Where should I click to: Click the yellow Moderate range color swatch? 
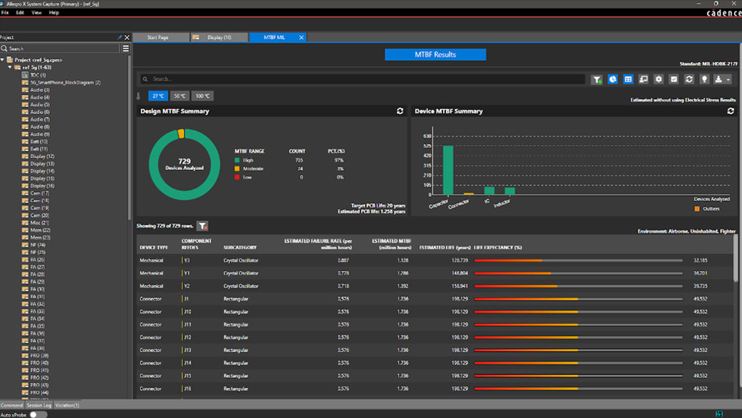237,169
